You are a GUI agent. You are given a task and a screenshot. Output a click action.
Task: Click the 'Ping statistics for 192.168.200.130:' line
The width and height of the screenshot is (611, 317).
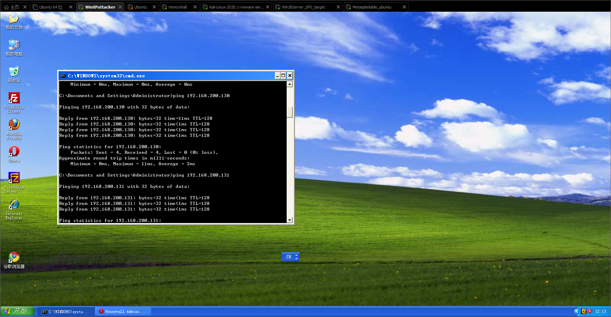click(x=110, y=147)
